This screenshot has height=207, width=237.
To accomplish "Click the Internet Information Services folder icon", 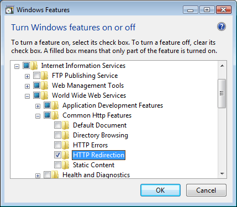I will click(34, 66).
